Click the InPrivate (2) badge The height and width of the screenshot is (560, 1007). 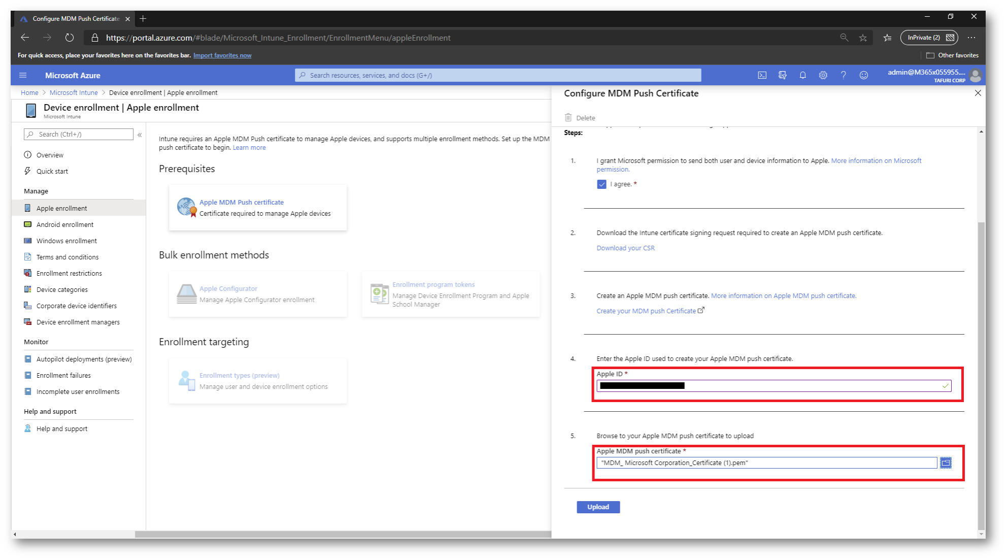(x=929, y=38)
